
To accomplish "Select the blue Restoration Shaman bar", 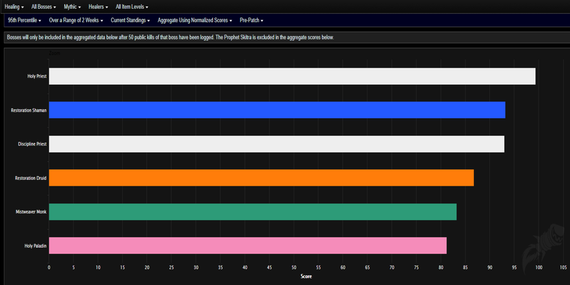I will (x=277, y=110).
